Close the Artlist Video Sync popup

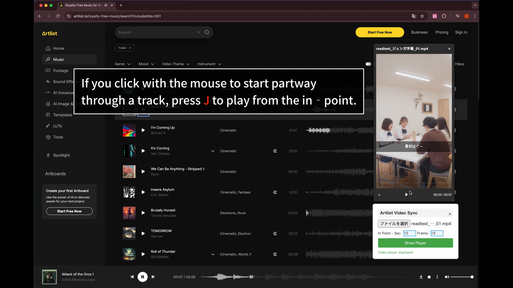450,214
